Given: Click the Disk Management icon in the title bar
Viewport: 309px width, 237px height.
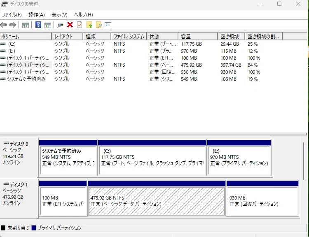Looking at the screenshot, I should point(5,4).
